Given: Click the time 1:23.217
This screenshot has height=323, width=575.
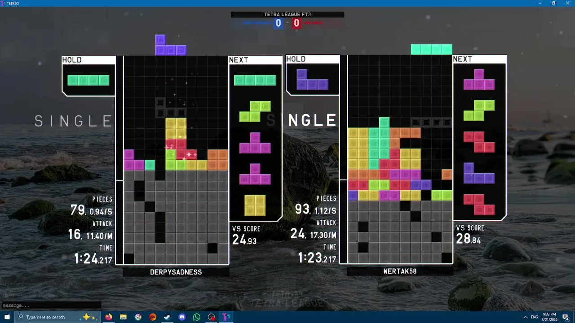Looking at the screenshot, I should point(317,258).
